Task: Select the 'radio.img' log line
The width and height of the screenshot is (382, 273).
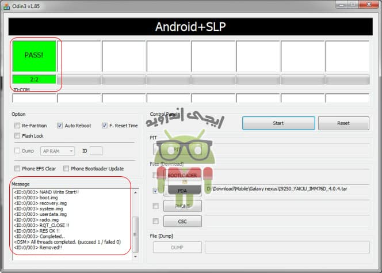Action: tap(36, 220)
